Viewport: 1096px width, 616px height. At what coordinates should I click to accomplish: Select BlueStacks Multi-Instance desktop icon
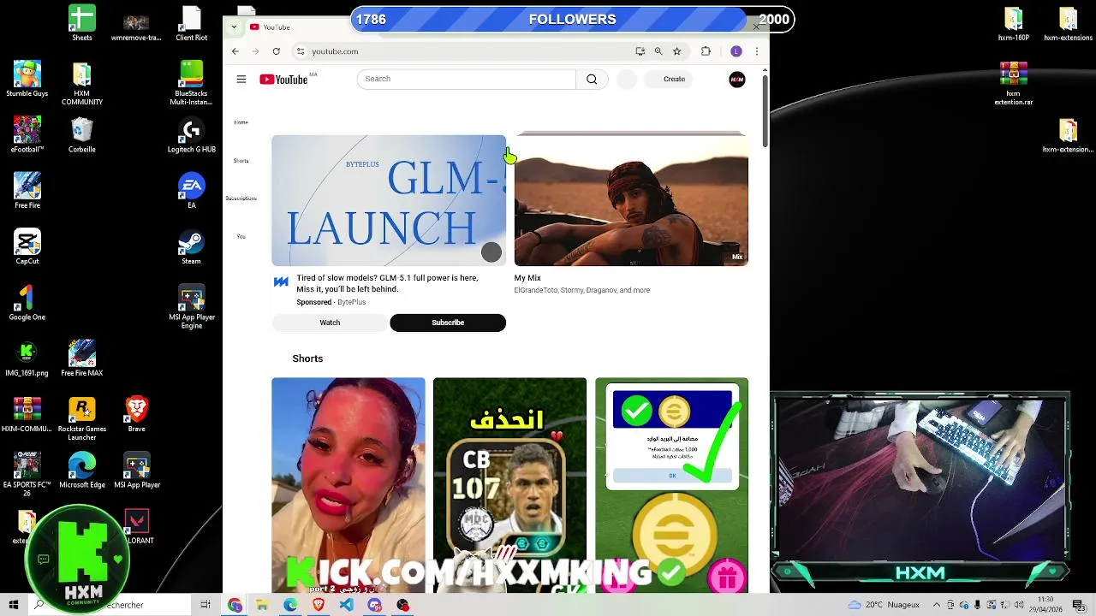[x=192, y=84]
